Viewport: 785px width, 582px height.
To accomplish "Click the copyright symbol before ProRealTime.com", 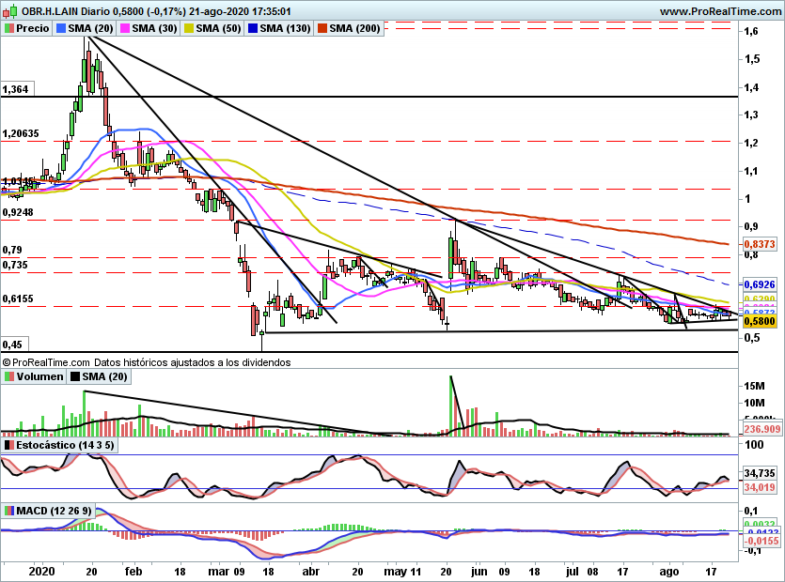I will tap(6, 362).
